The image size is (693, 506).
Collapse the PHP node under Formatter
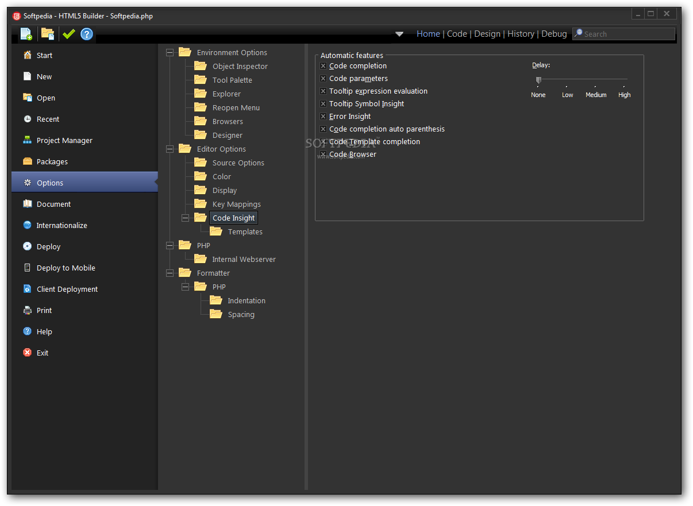pos(185,287)
